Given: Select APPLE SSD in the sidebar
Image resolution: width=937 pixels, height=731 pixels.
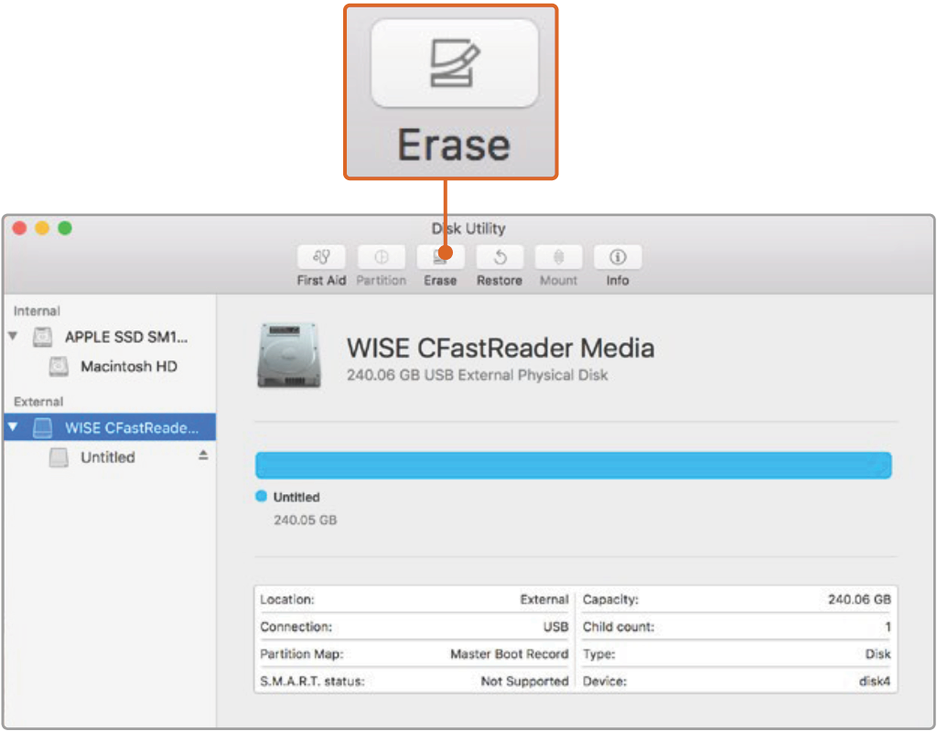Looking at the screenshot, I should [125, 337].
